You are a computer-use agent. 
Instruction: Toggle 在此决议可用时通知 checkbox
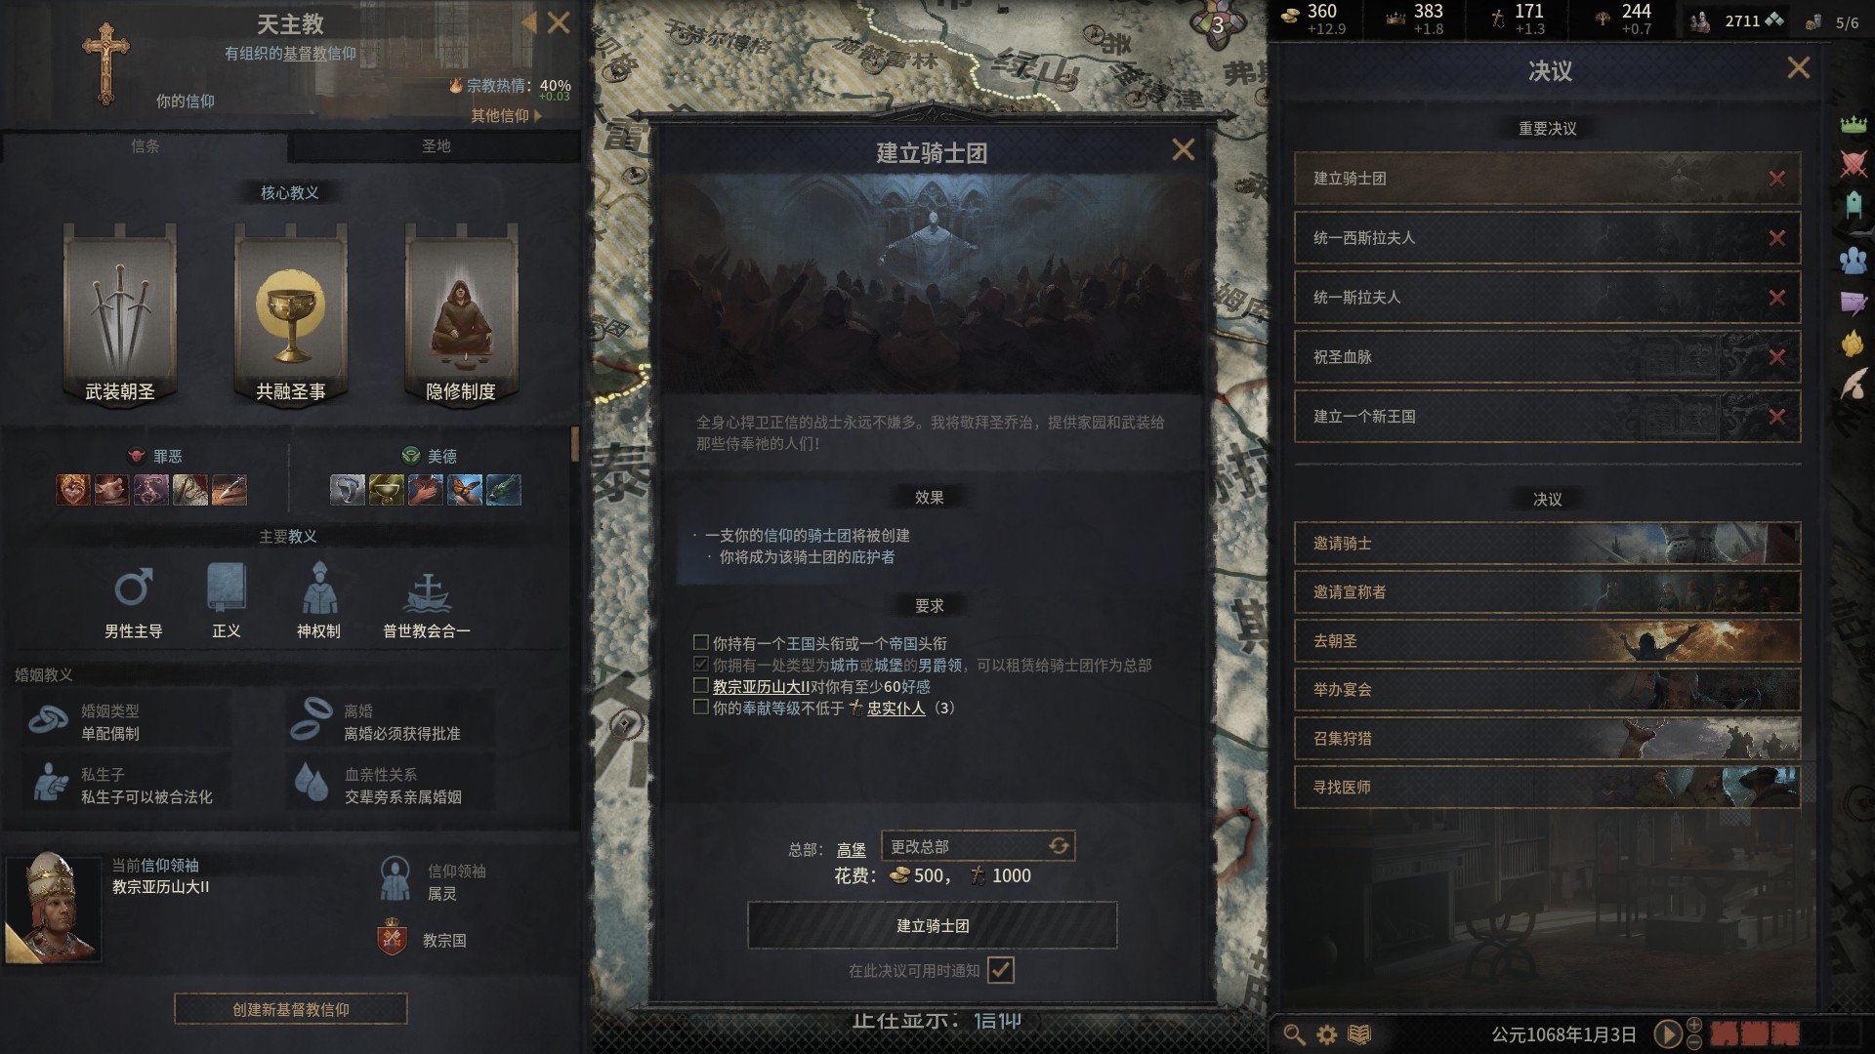coord(1001,970)
